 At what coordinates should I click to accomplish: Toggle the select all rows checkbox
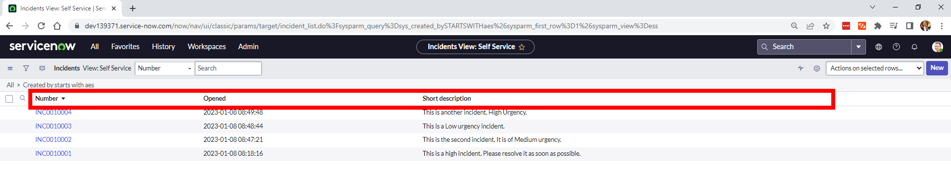9,99
